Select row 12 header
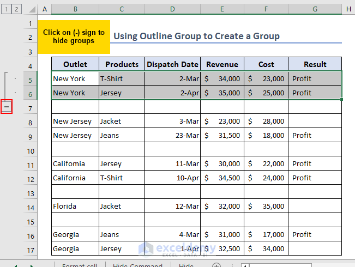Screen dimensions: 355x267 click(31, 178)
